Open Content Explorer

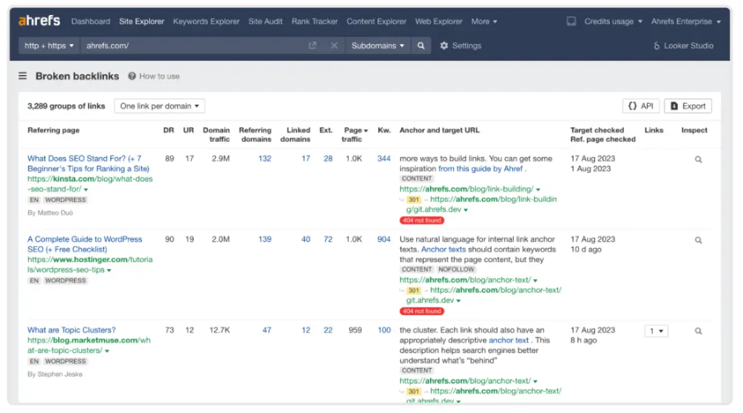pos(376,22)
